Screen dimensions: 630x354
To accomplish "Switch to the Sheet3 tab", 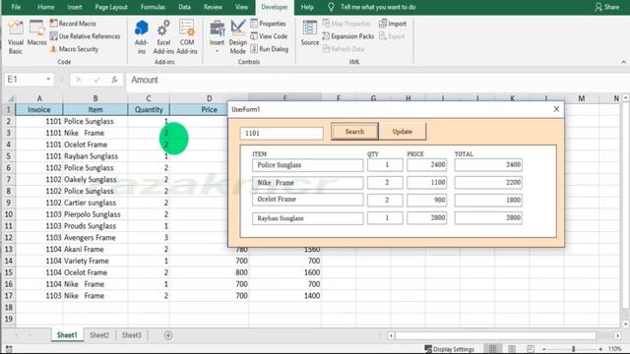I will pyautogui.click(x=131, y=335).
